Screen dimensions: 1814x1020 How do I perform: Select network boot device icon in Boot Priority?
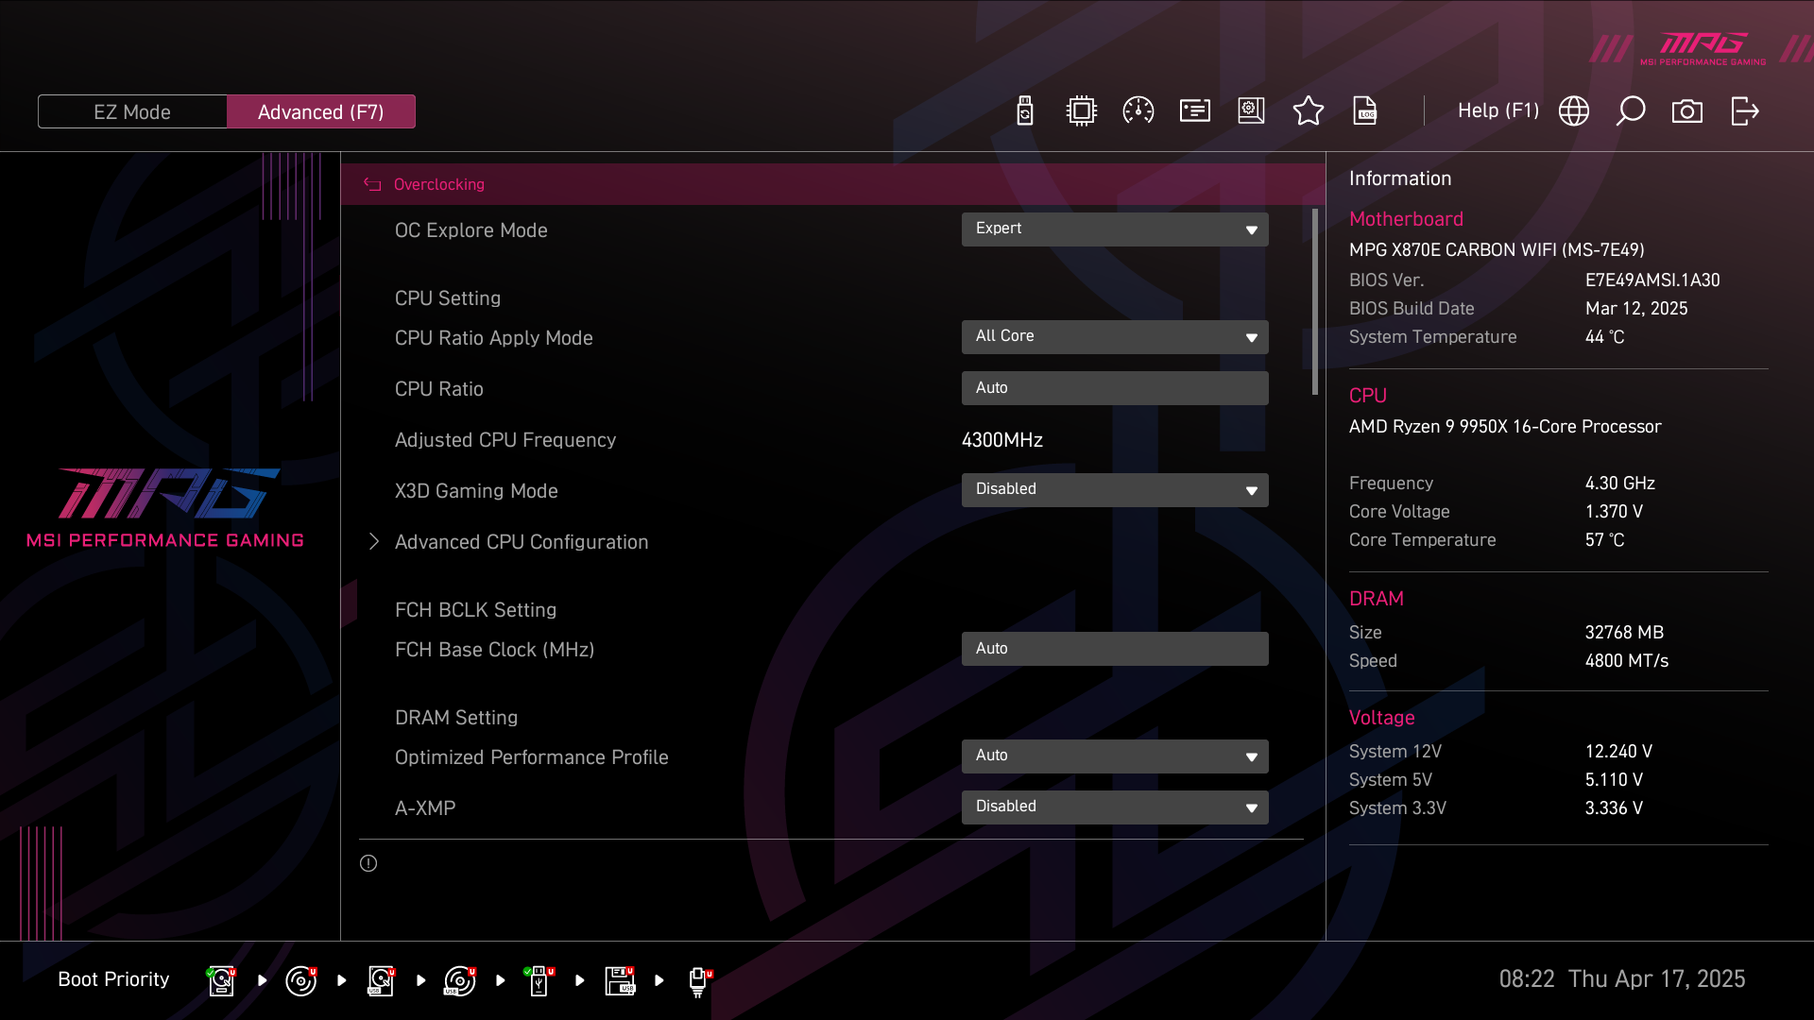tap(698, 980)
